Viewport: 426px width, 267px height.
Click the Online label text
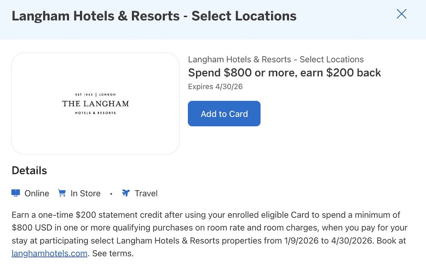(x=37, y=193)
